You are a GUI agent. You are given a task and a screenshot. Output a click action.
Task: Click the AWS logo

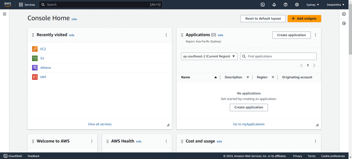(x=8, y=4)
